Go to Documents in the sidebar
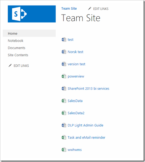This screenshot has height=162, width=145. click(x=17, y=48)
